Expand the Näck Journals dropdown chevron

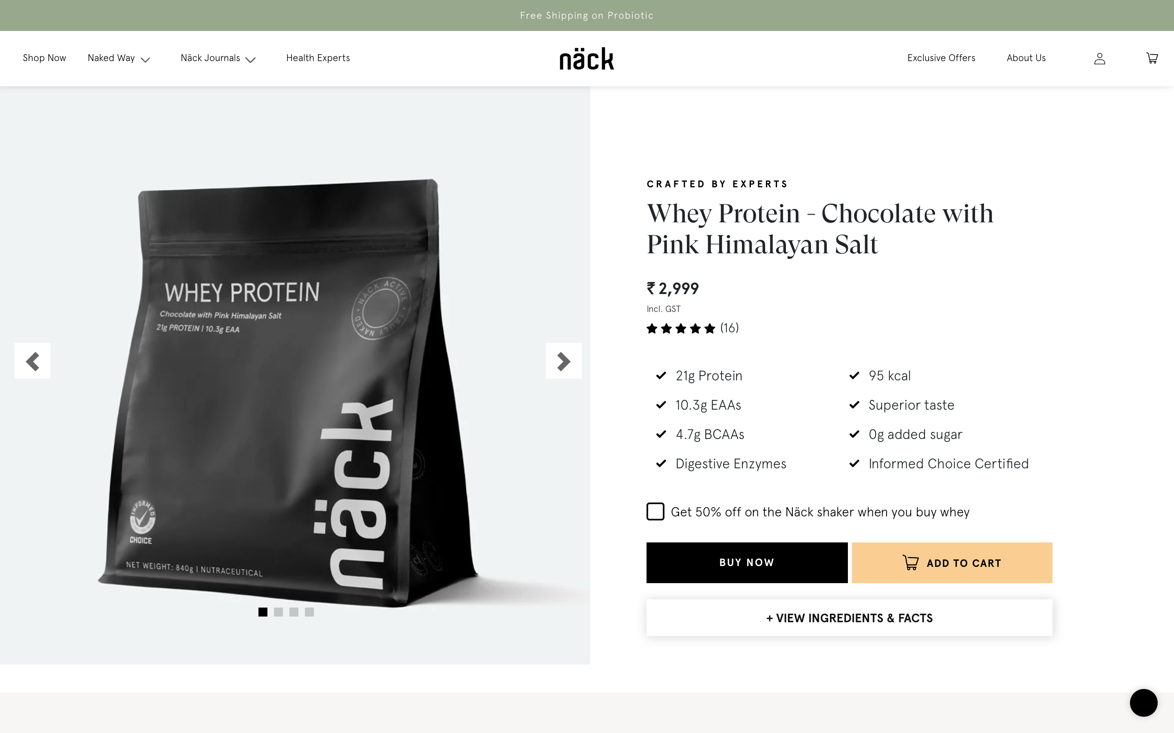tap(250, 59)
